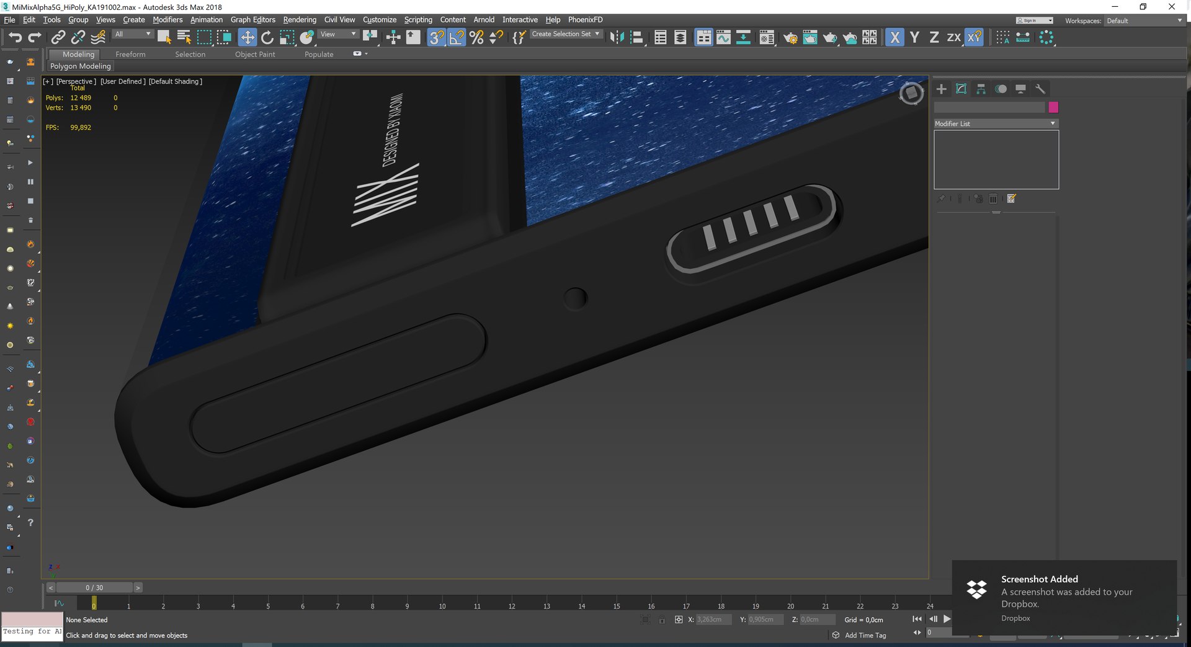Go to Start of animation

point(917,619)
